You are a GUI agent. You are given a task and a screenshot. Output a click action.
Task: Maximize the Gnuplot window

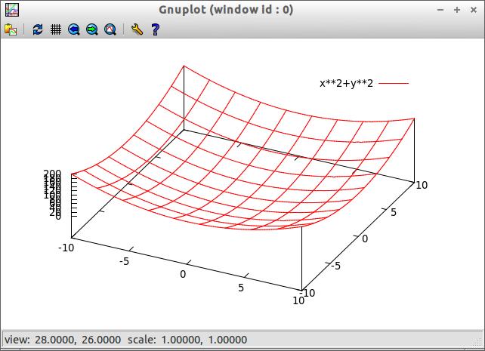tap(457, 10)
